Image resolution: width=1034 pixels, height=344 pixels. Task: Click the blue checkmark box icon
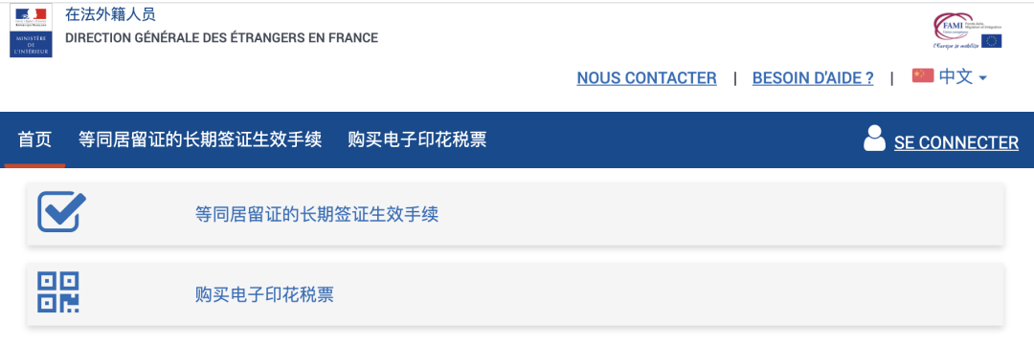point(61,212)
